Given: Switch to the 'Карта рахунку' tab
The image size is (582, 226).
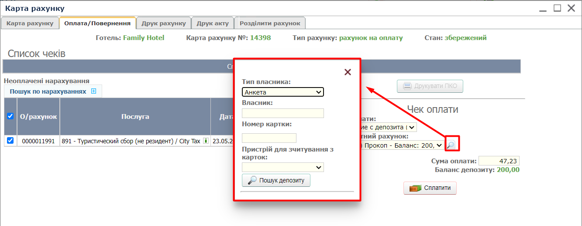Looking at the screenshot, I should coord(30,23).
